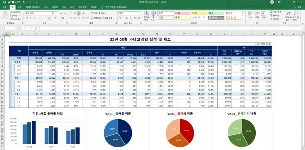Image resolution: width=305 pixels, height=150 pixels.
Task: Apply the 좋음 (Good) cell style
Action: click(x=216, y=13)
